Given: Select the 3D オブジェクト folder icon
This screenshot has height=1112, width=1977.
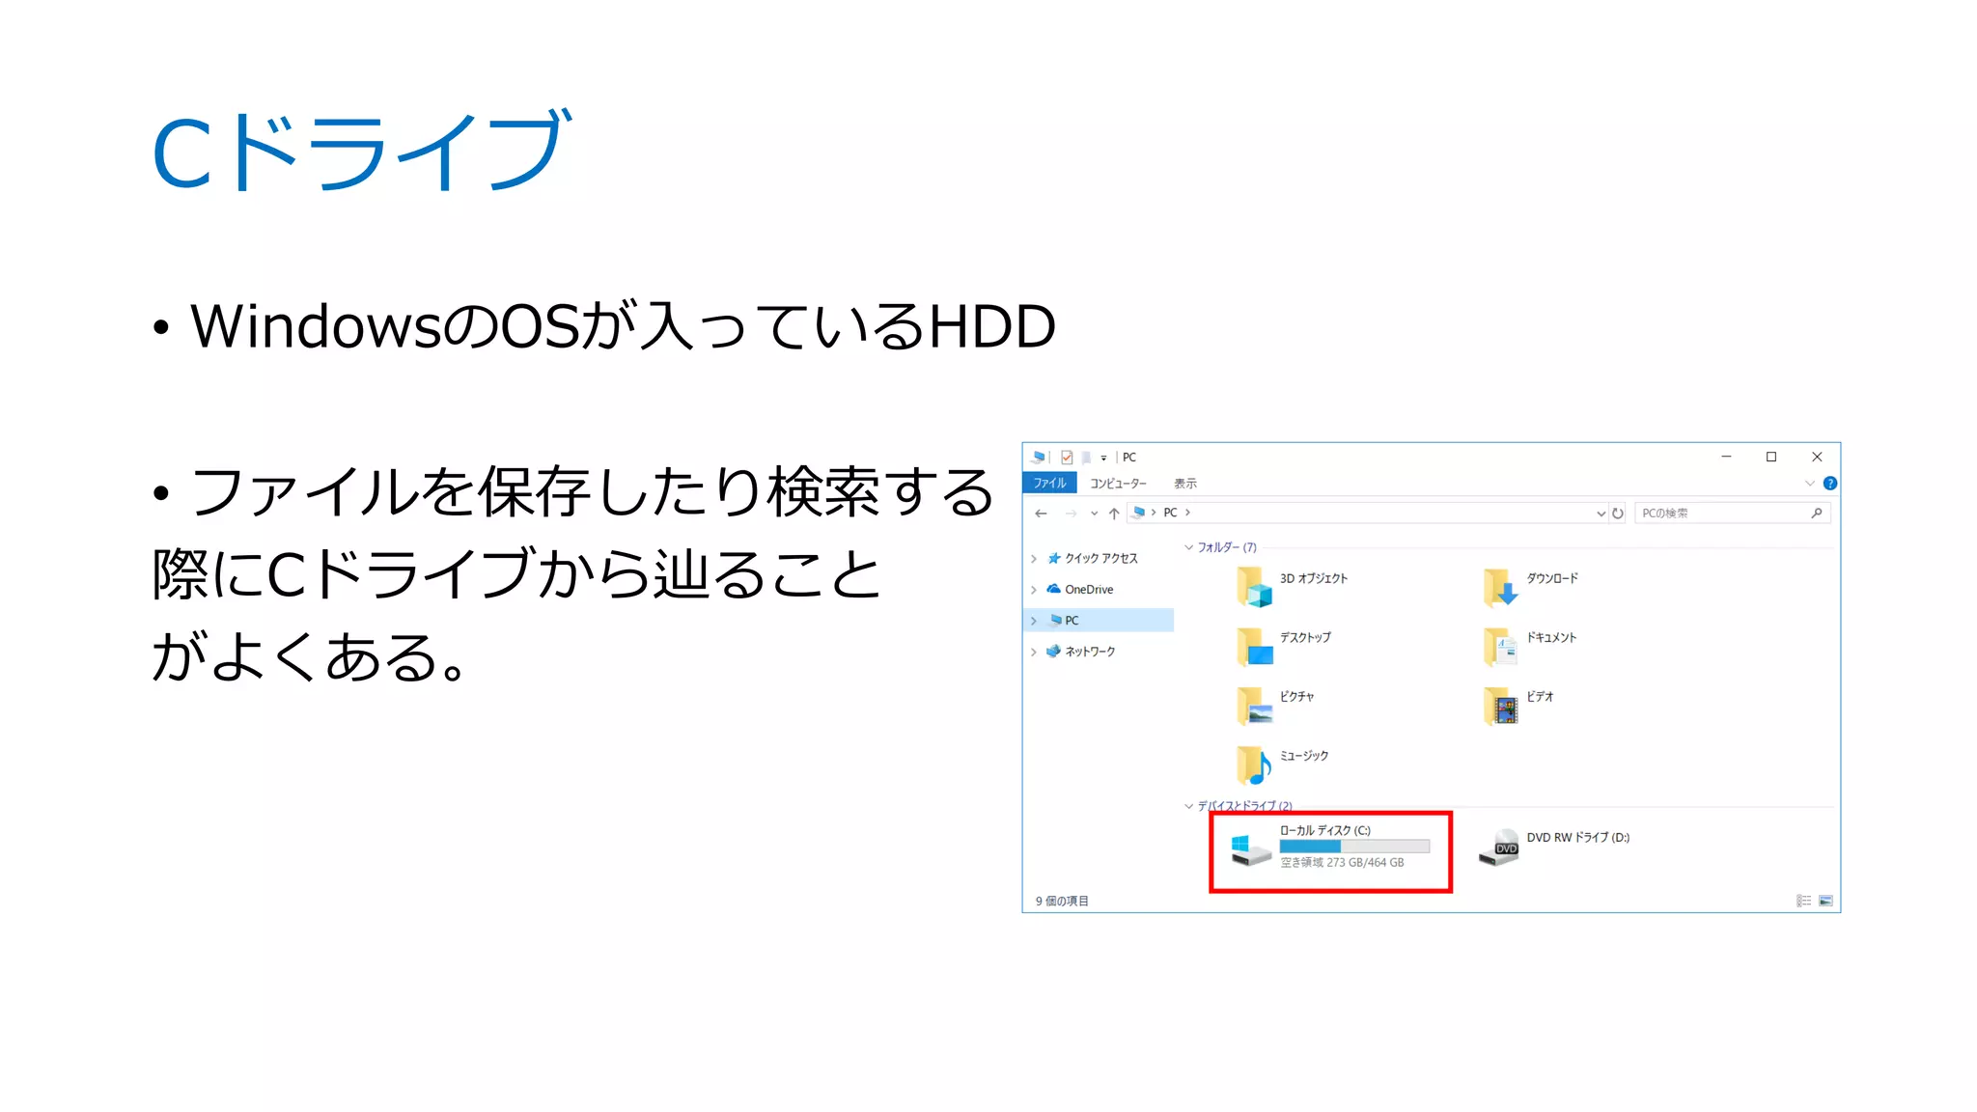Looking at the screenshot, I should coord(1254,587).
